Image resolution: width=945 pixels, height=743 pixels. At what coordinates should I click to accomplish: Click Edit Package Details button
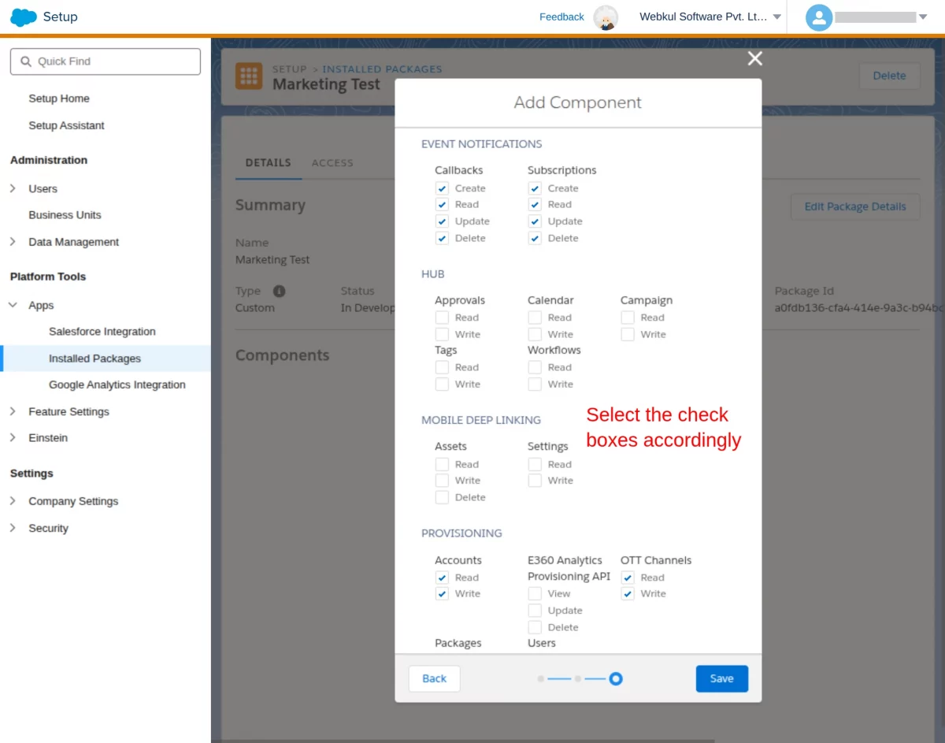point(855,206)
